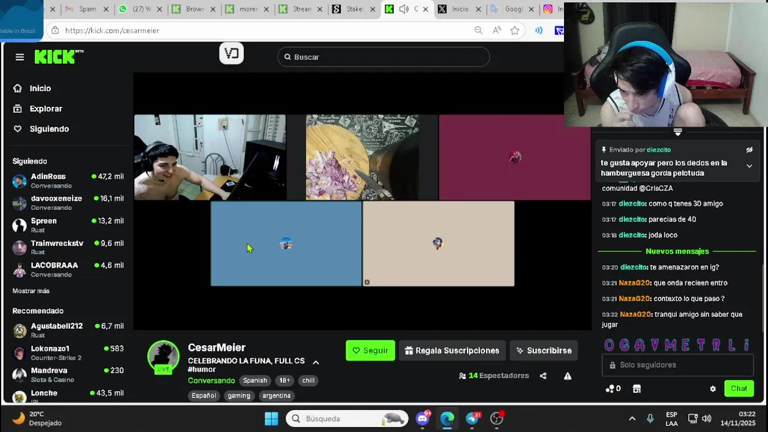Open recommended channel Agustabell212
Viewport: 768px width, 432px height.
click(68, 330)
